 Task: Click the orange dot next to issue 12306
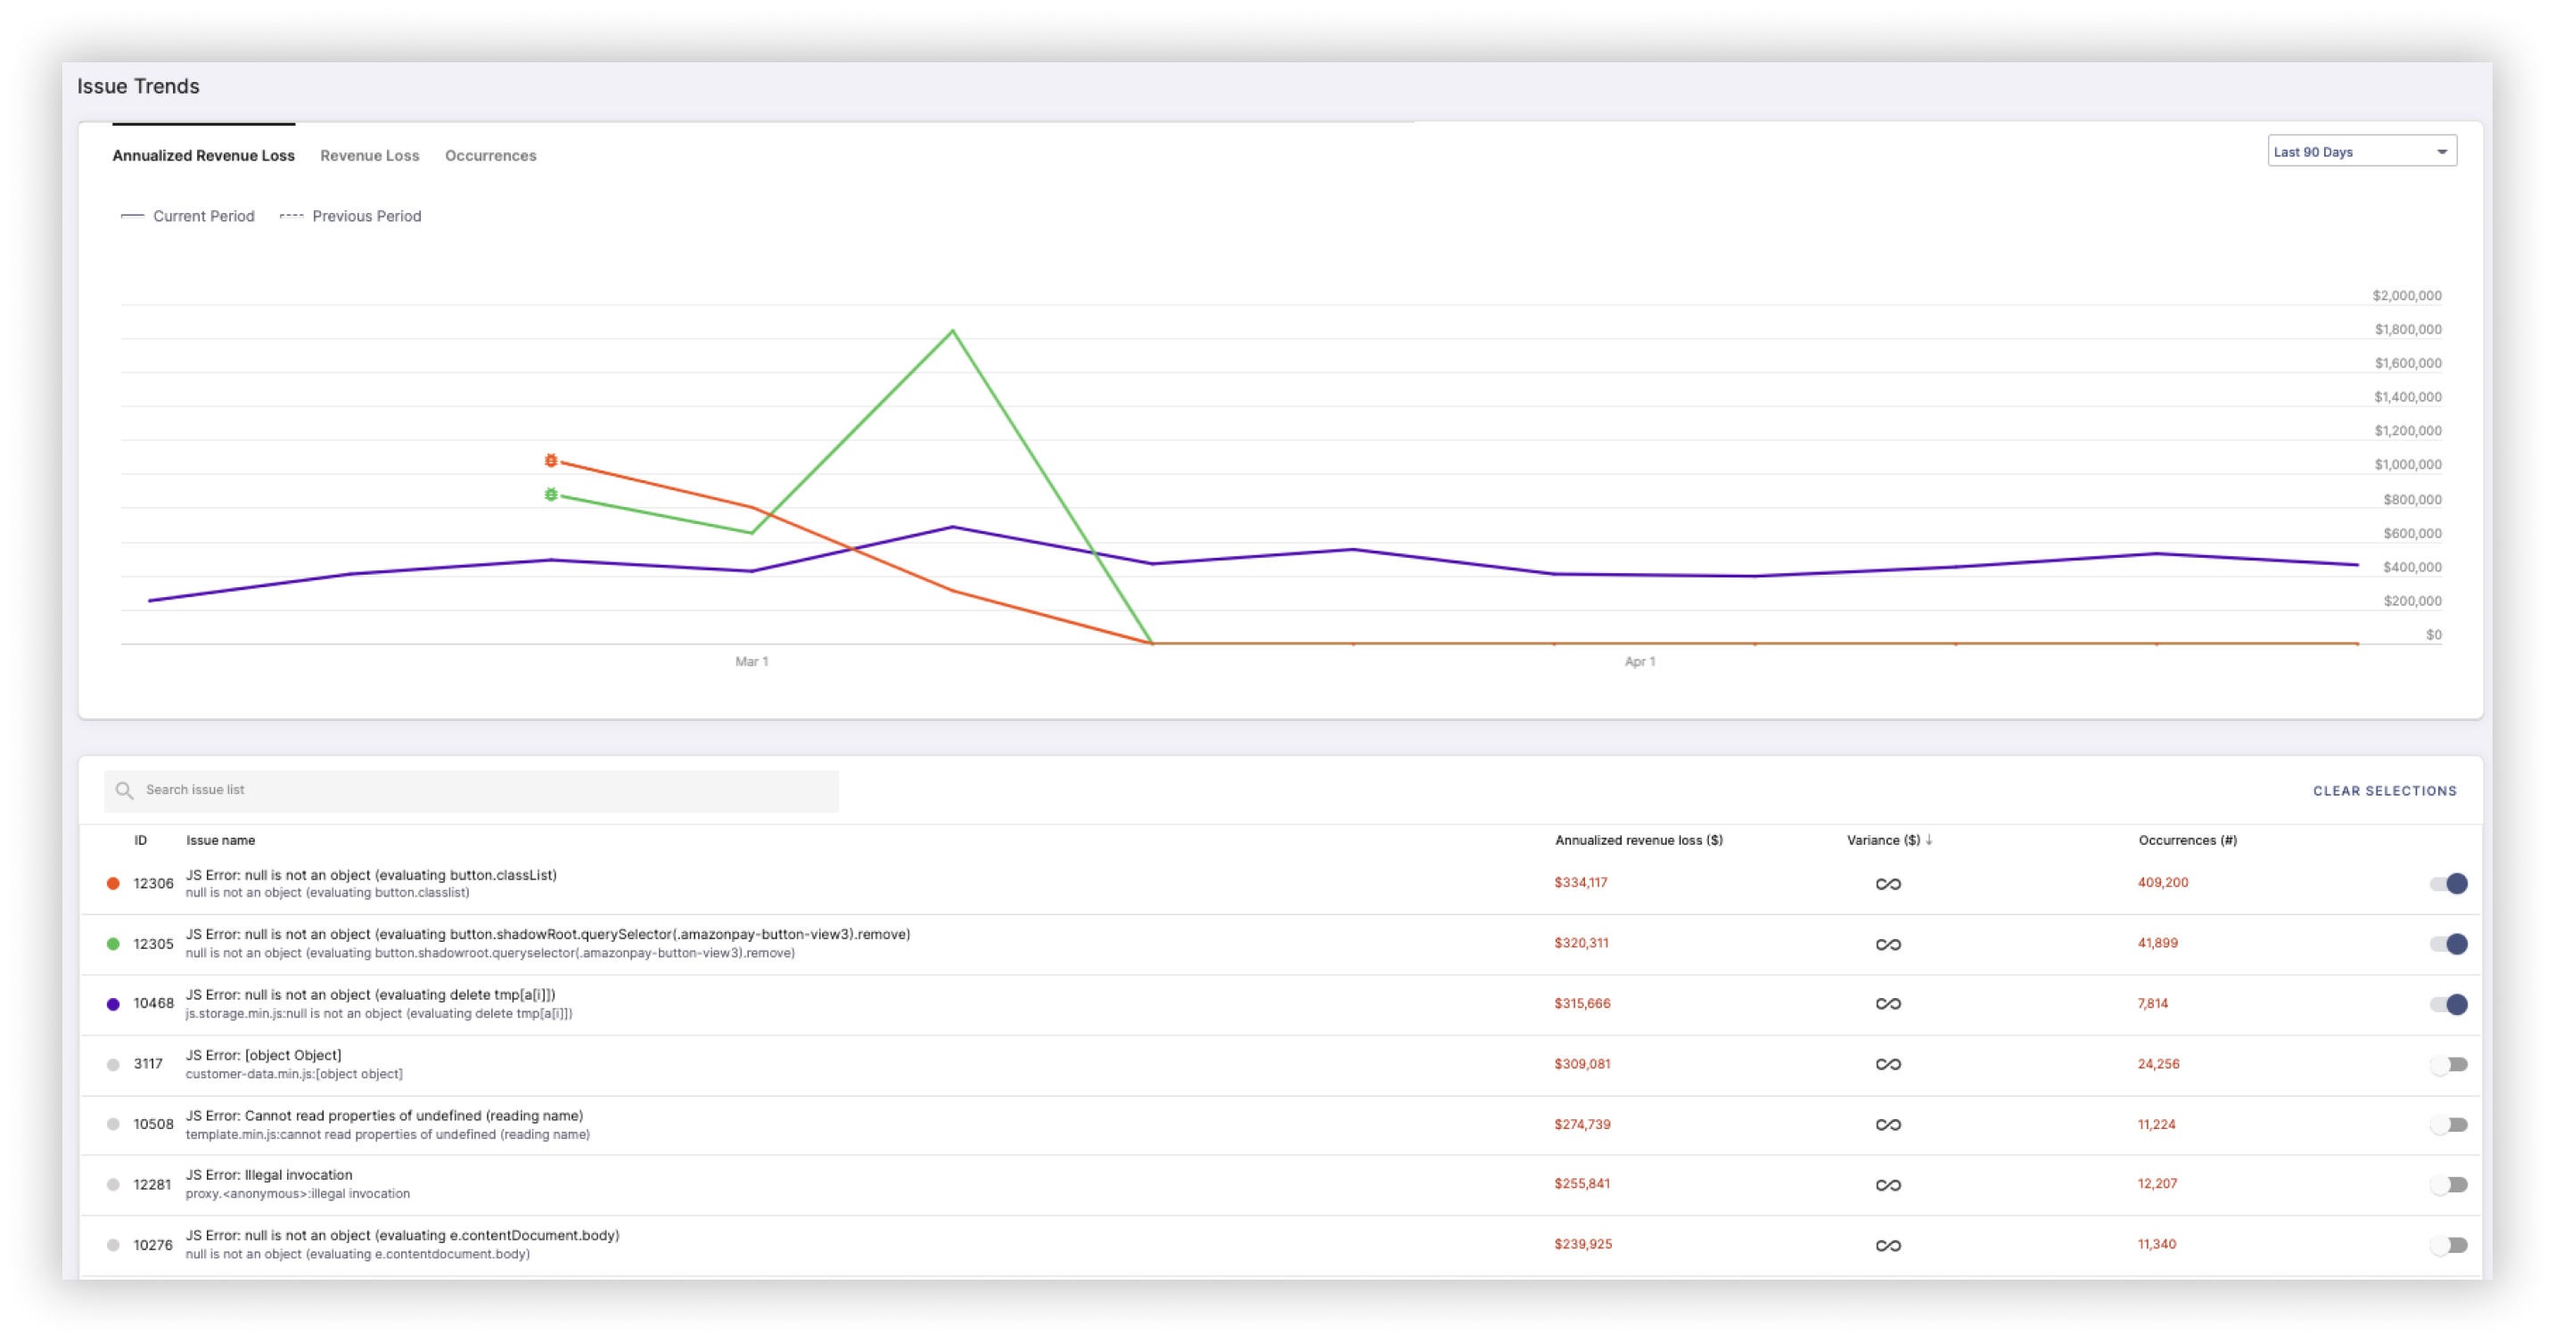(112, 882)
